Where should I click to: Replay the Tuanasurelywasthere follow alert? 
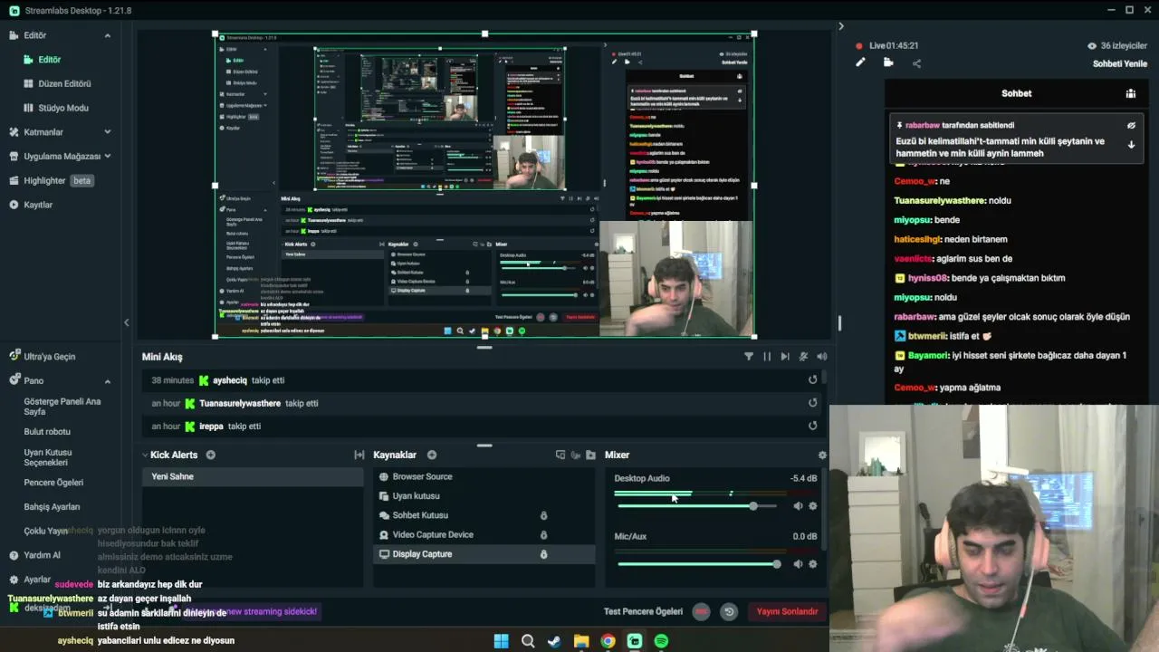click(812, 403)
